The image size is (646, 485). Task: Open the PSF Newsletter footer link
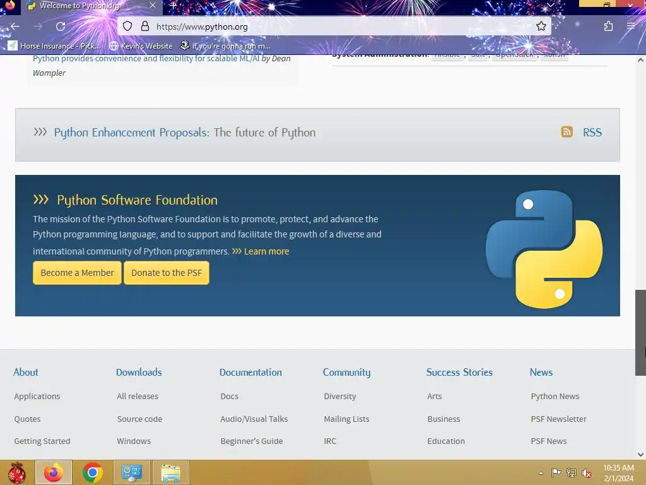pyautogui.click(x=559, y=419)
